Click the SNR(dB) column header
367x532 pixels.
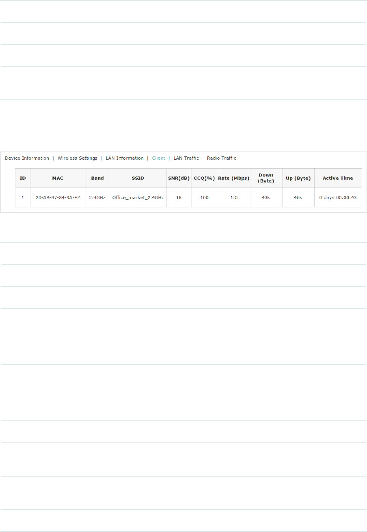[179, 178]
